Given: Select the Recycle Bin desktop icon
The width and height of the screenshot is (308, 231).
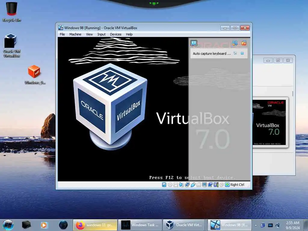Looking at the screenshot, I should point(12,12).
